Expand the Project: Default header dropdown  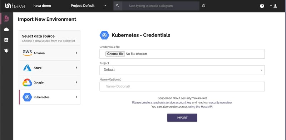pyautogui.click(x=88, y=6)
